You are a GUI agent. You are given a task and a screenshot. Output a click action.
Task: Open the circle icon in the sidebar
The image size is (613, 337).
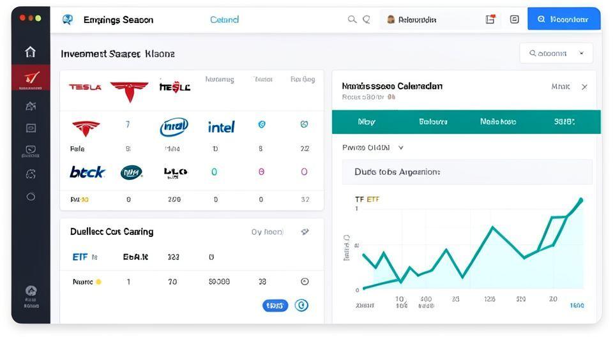click(30, 197)
